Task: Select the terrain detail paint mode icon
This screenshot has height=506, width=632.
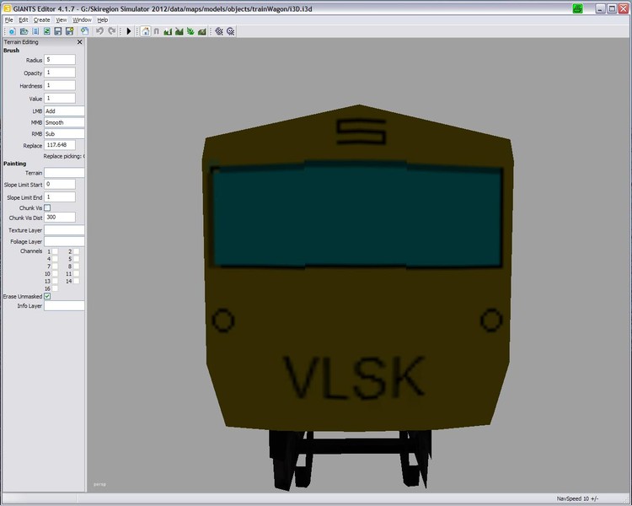Action: (x=179, y=31)
